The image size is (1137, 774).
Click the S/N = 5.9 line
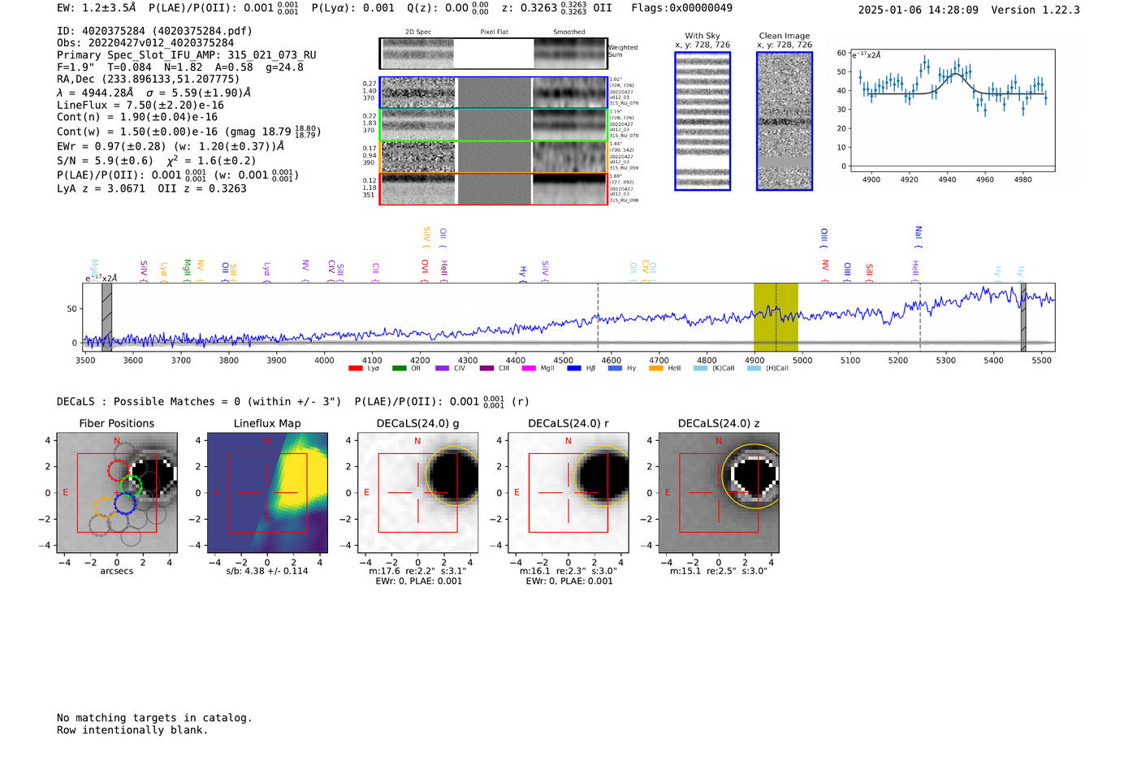point(157,161)
